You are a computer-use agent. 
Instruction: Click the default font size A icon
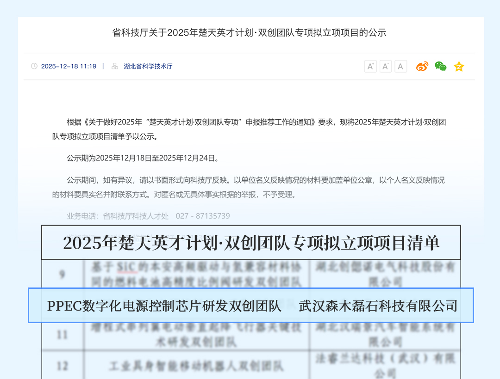(x=400, y=66)
